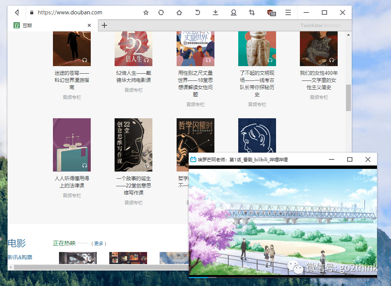Click headphone icon on 52倍人生 cover

point(146,60)
